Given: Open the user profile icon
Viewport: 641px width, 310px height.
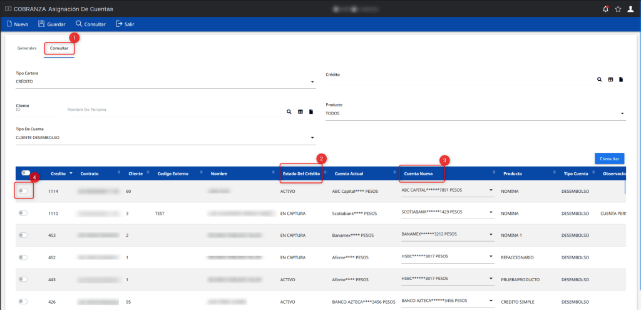Looking at the screenshot, I should [630, 9].
